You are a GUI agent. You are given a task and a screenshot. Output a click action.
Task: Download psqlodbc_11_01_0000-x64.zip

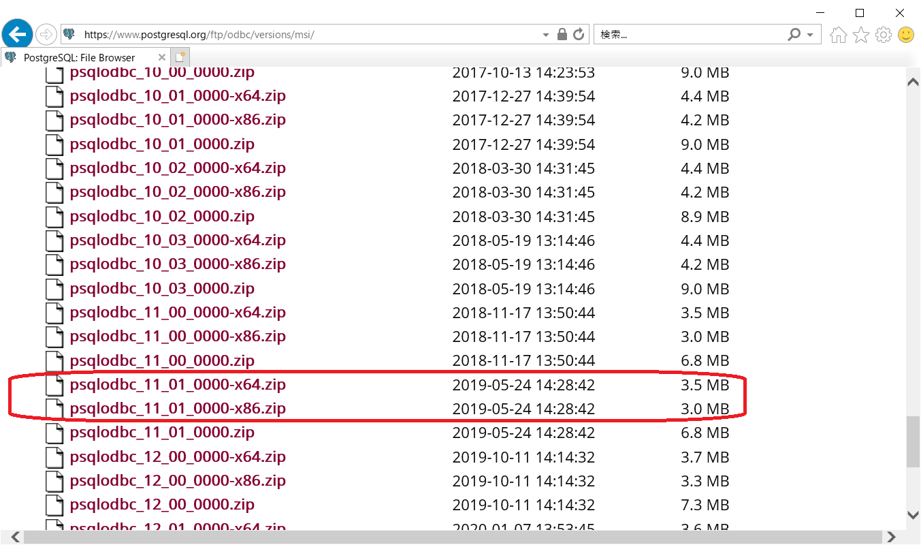coord(178,384)
